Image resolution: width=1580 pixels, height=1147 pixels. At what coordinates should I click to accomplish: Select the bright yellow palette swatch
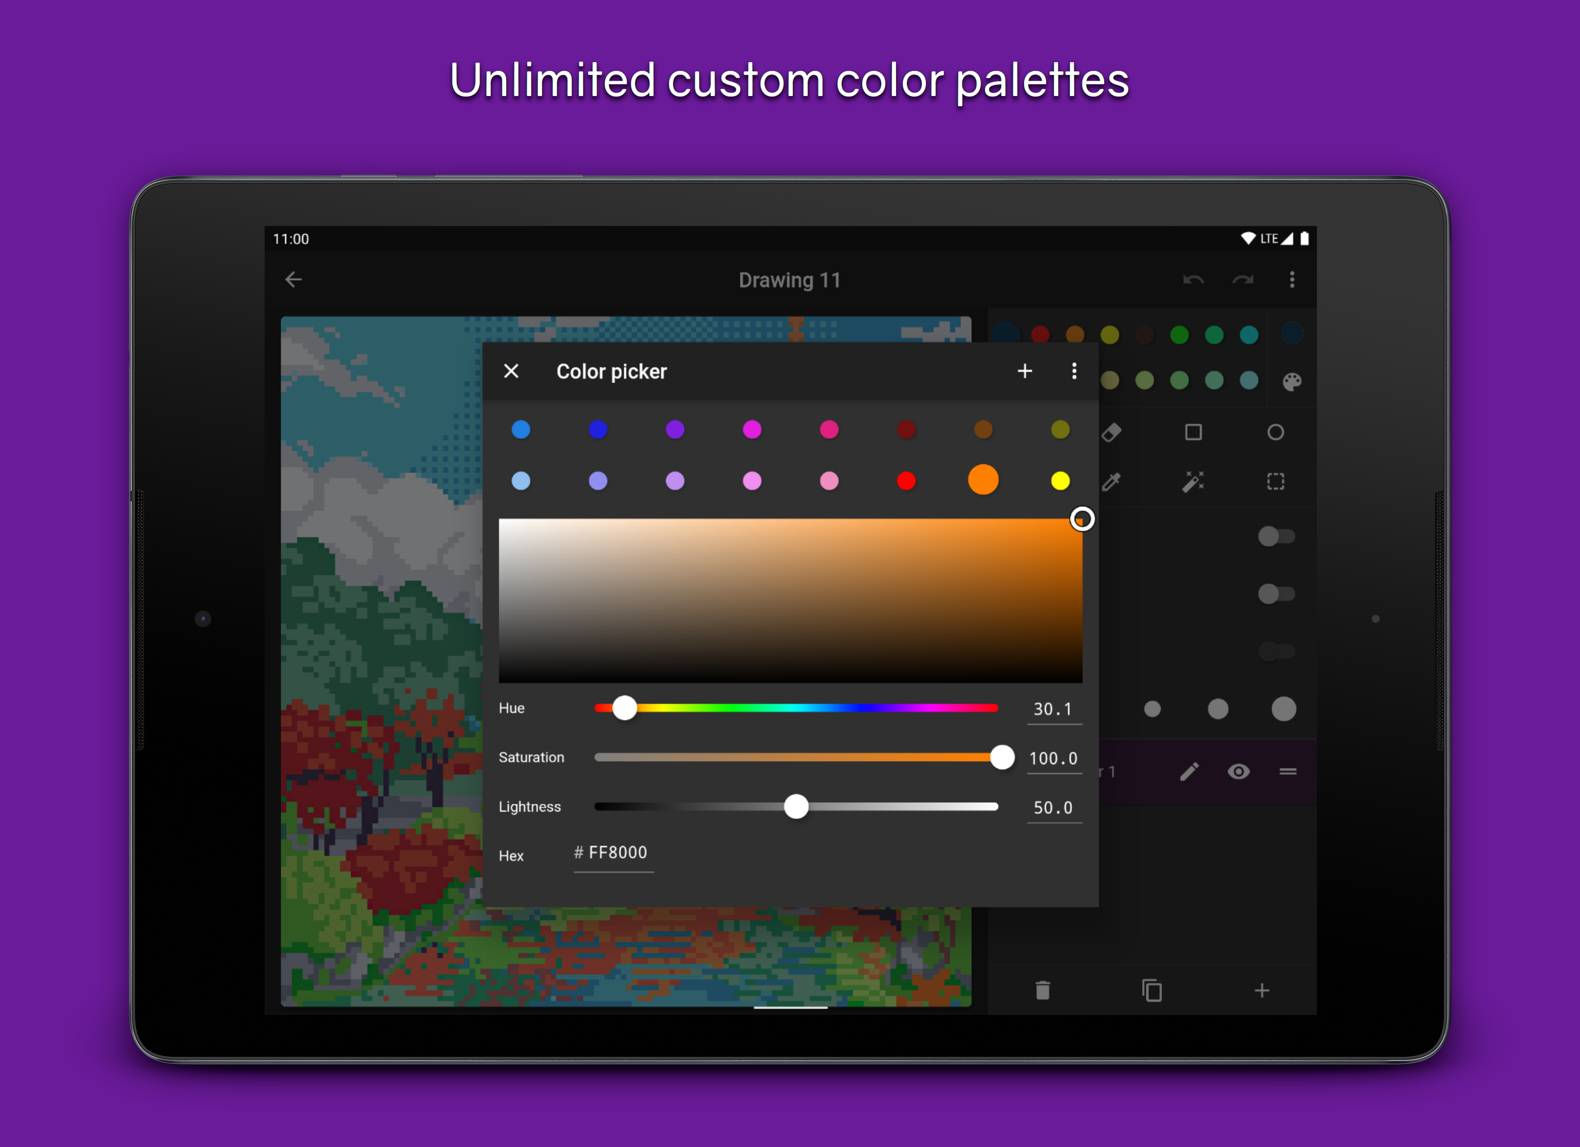click(1059, 481)
